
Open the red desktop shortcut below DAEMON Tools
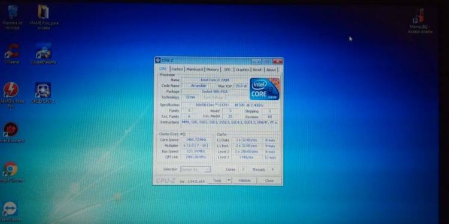11,133
